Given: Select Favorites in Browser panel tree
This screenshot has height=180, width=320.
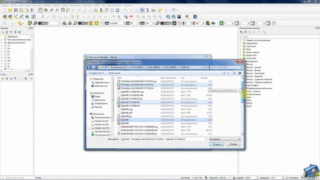Looking at the screenshot, I should coord(12,36).
